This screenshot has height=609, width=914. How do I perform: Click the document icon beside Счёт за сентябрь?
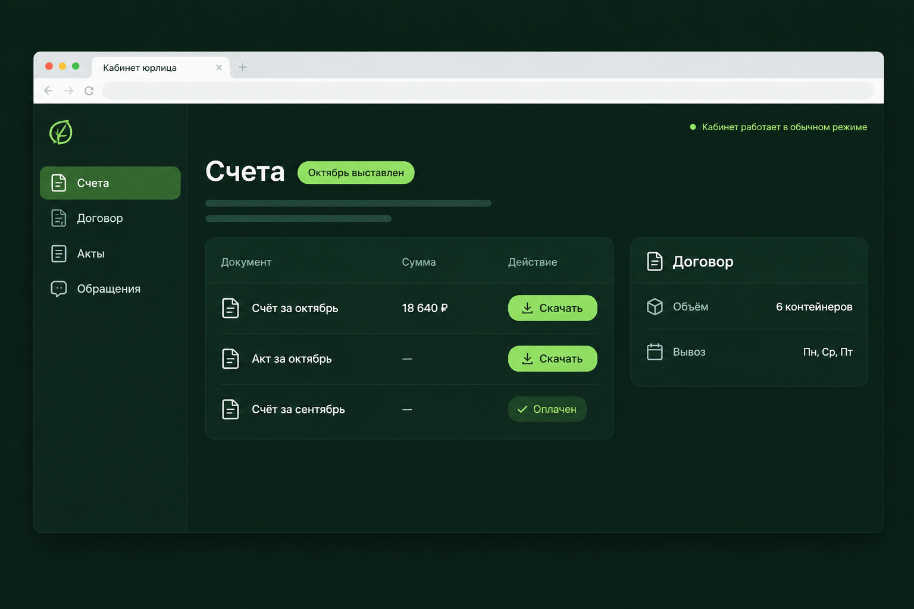(230, 409)
